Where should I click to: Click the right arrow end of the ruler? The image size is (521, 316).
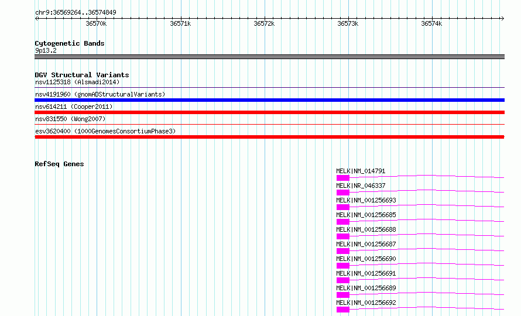click(x=502, y=18)
